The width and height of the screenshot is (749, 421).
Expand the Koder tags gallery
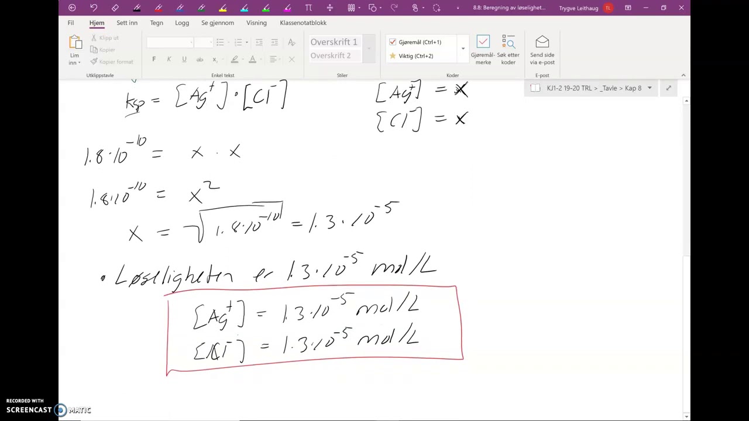463,49
